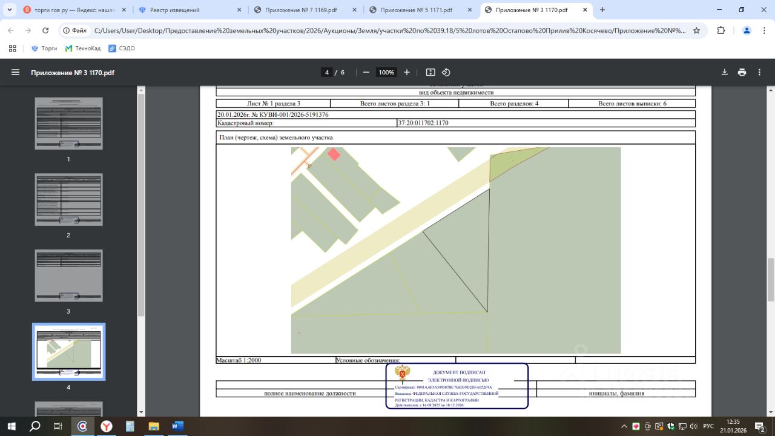This screenshot has width=775, height=436.
Task: Open the apps grid in bookmarks bar
Action: (x=13, y=48)
